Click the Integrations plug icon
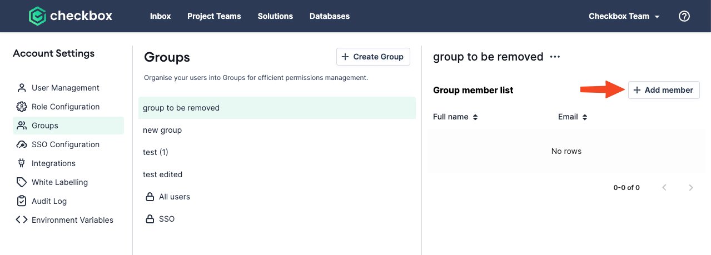 click(x=22, y=163)
